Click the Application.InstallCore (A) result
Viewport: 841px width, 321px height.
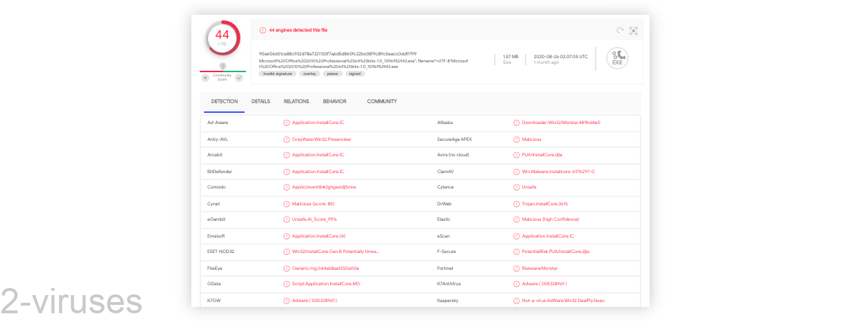click(x=319, y=235)
